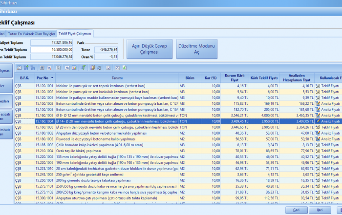Click the B.F.K. column header
Viewport: 342px width, 215px height.
tap(24, 78)
